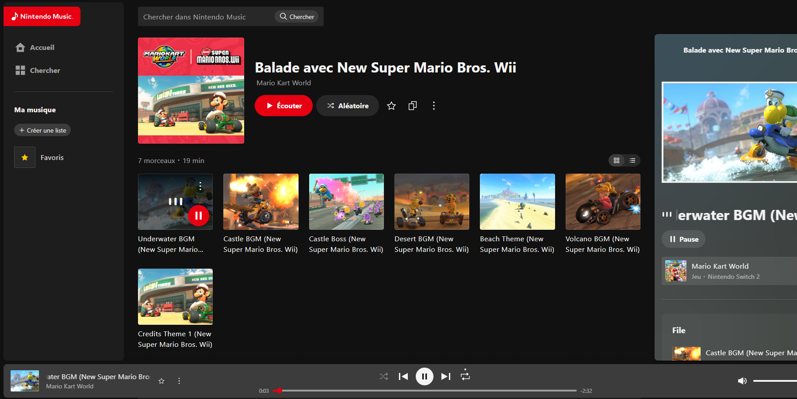Play Volcano BGM track thumbnail

[603, 201]
